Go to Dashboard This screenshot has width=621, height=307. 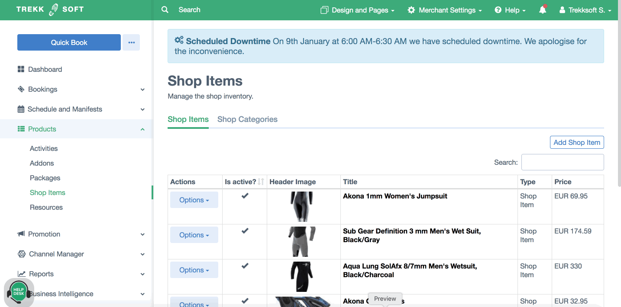(x=45, y=69)
